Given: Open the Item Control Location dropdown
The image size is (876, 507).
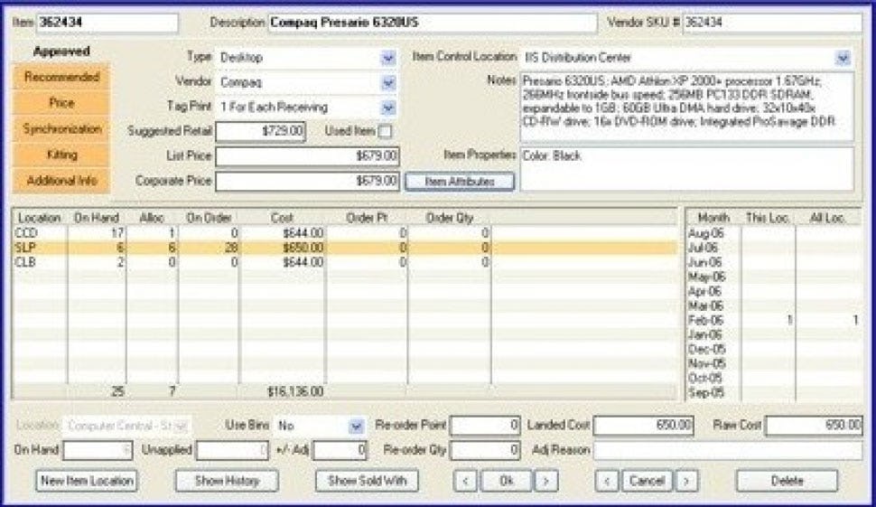Looking at the screenshot, I should (843, 58).
